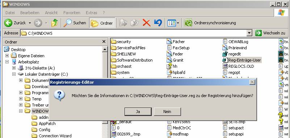This screenshot has width=290, height=138.
Task: Select the ServicePackFiles folder icon
Action: pos(113,48)
